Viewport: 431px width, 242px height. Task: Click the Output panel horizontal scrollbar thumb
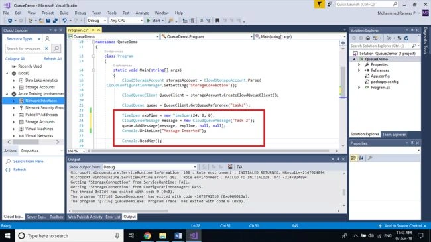pyautogui.click(x=120, y=211)
